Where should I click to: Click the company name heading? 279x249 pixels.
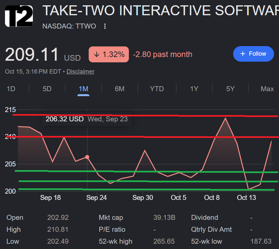pos(160,10)
